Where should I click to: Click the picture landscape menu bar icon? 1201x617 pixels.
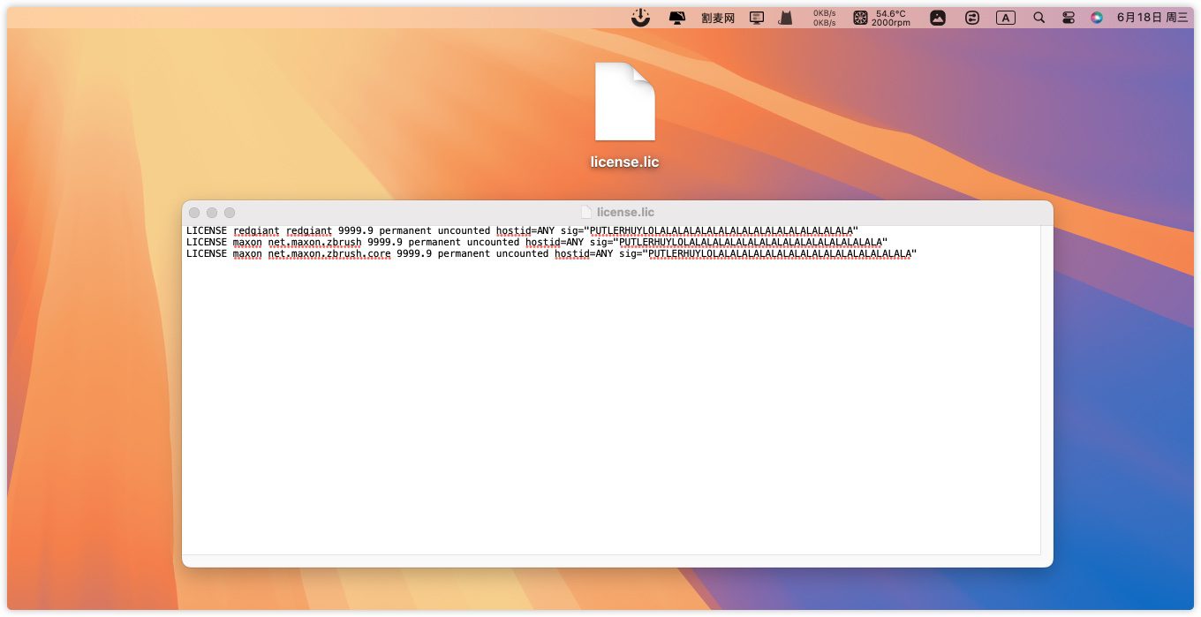(x=938, y=18)
